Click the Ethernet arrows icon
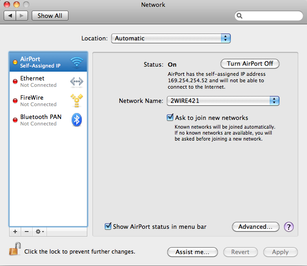 point(77,81)
